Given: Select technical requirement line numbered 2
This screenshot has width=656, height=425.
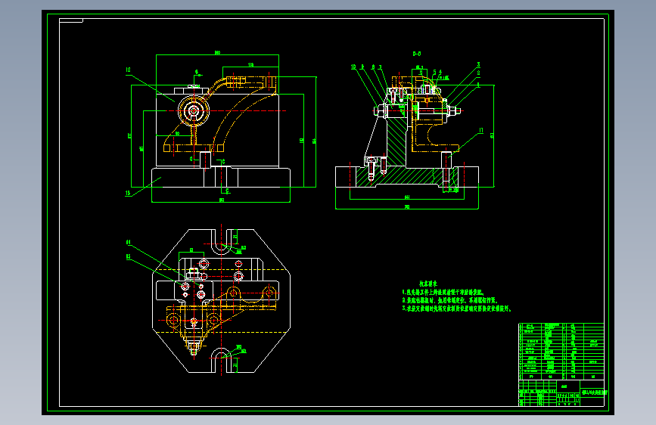Looking at the screenshot, I should (x=449, y=300).
